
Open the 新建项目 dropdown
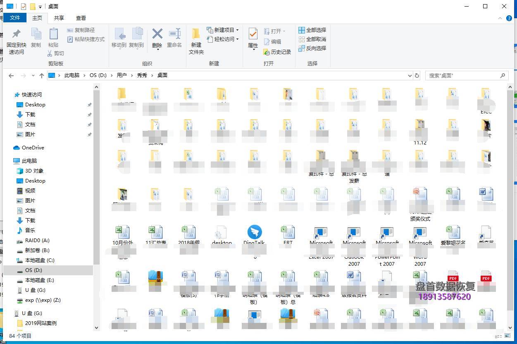[x=237, y=30]
